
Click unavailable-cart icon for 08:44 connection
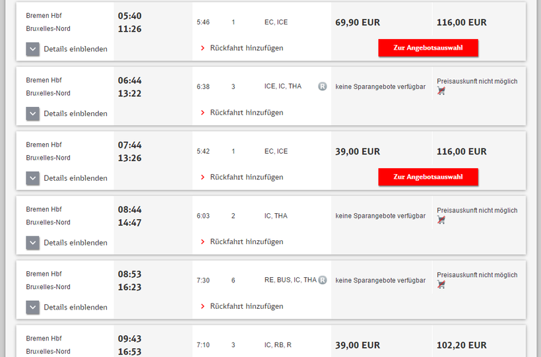[441, 220]
